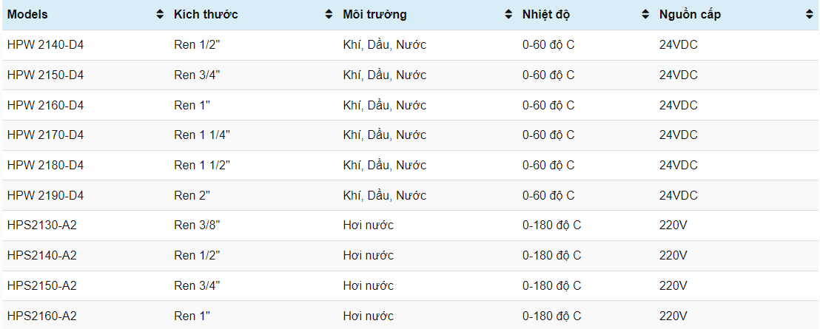Select the Môi trường header label
Viewport: 820px width, 329px height.
click(x=374, y=15)
